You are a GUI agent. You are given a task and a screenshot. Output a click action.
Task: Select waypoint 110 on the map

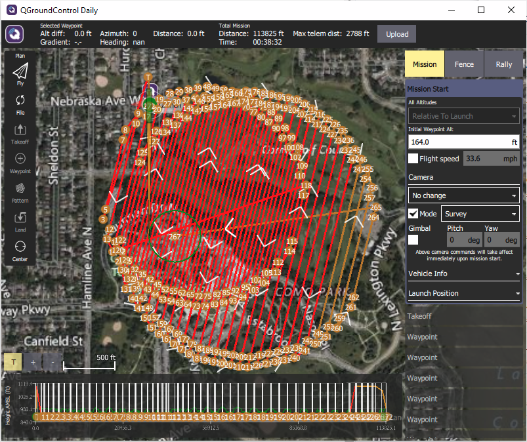pos(300,176)
